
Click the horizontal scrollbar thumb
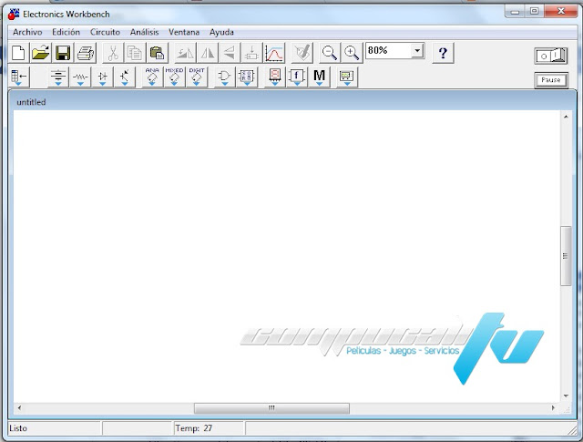[x=271, y=407]
